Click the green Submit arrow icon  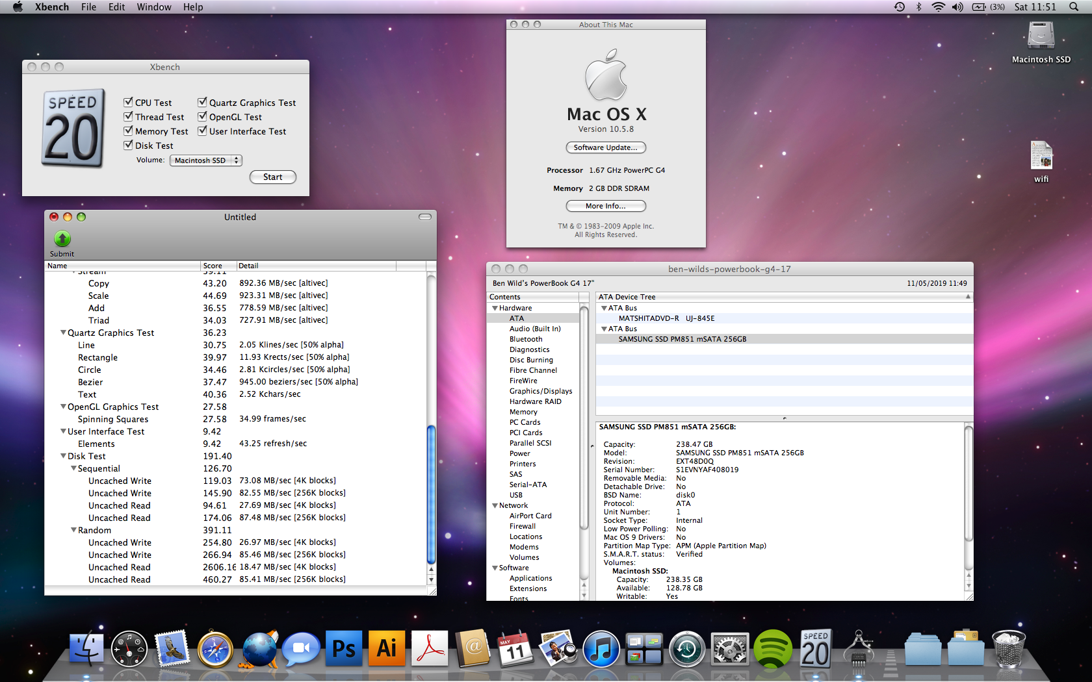coord(62,239)
